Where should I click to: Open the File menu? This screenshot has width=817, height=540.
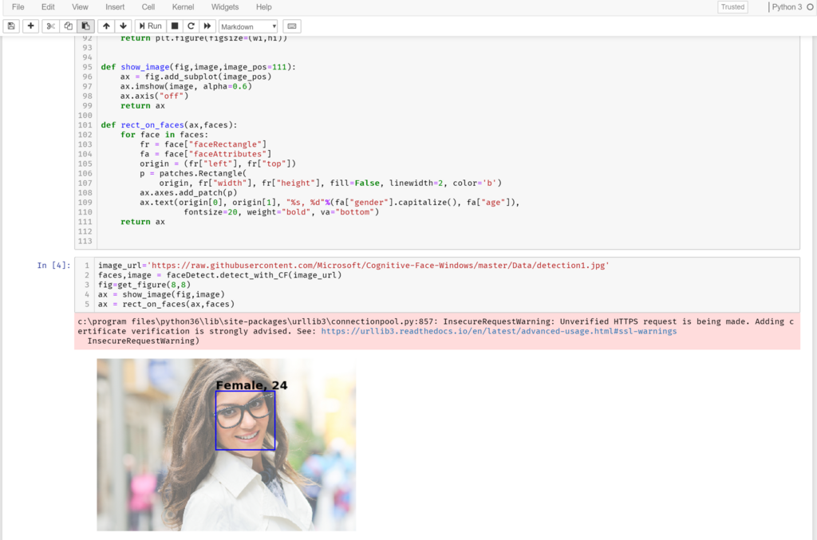(18, 7)
